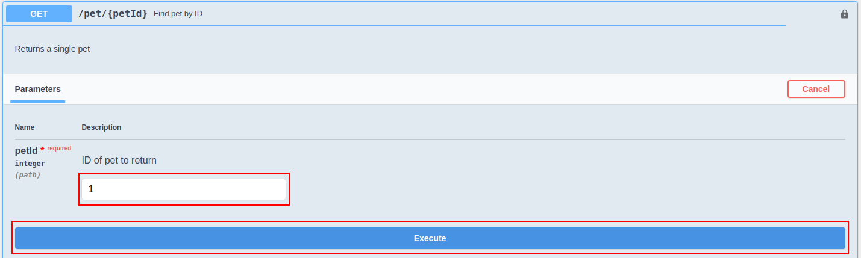This screenshot has width=861, height=258.
Task: Click the authorization lock icon
Action: [844, 14]
